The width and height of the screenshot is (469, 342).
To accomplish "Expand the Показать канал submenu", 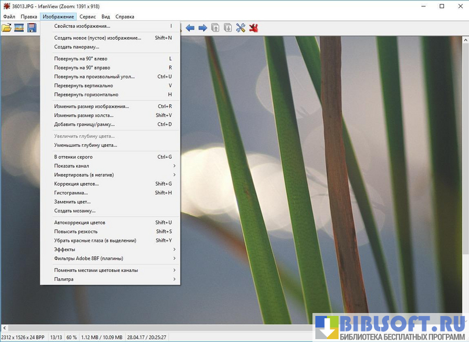I will (110, 166).
